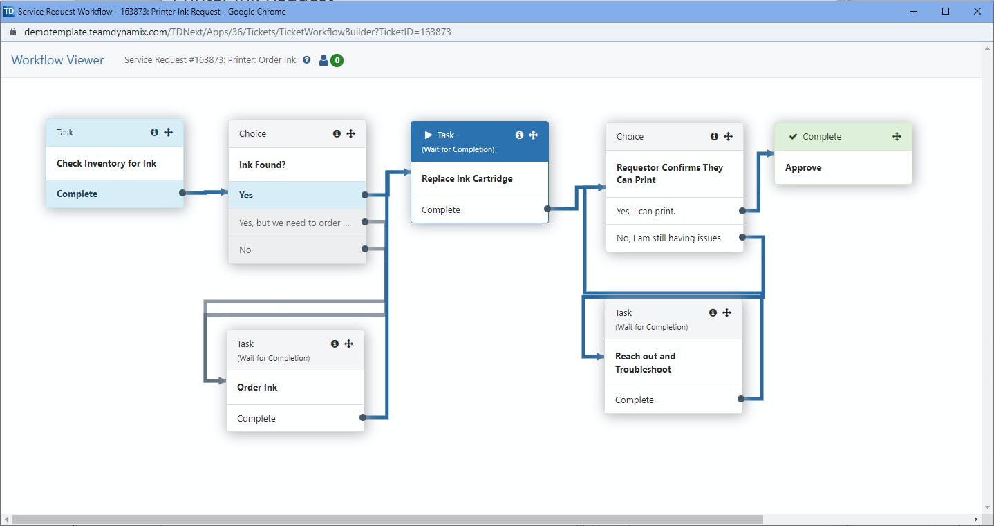This screenshot has height=526, width=994.
Task: Select the No option under Ink Found?
Action: coord(297,250)
